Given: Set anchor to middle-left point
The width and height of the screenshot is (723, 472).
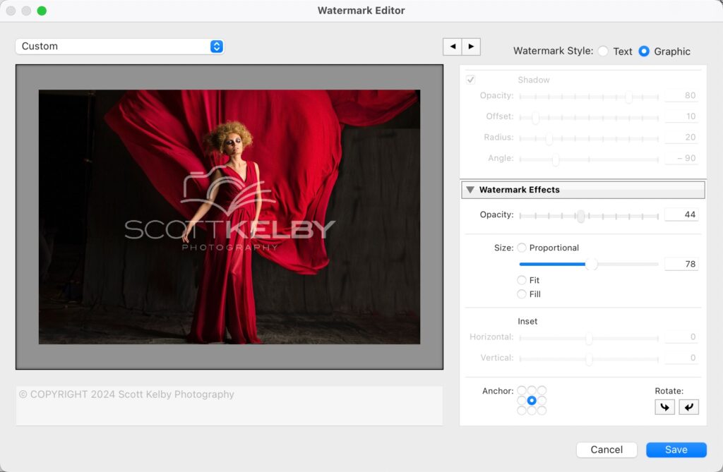Looking at the screenshot, I should coord(522,401).
